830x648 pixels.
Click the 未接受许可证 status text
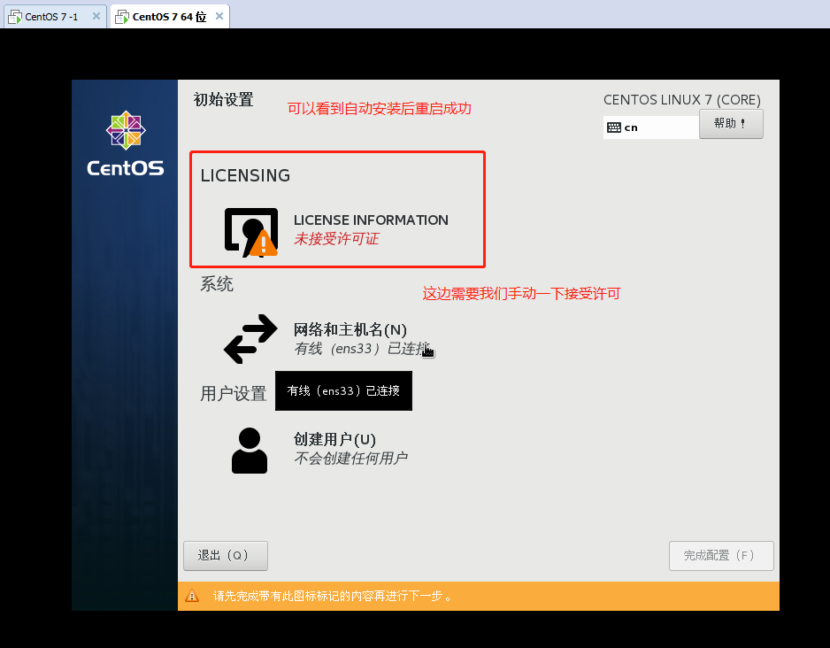(x=336, y=239)
